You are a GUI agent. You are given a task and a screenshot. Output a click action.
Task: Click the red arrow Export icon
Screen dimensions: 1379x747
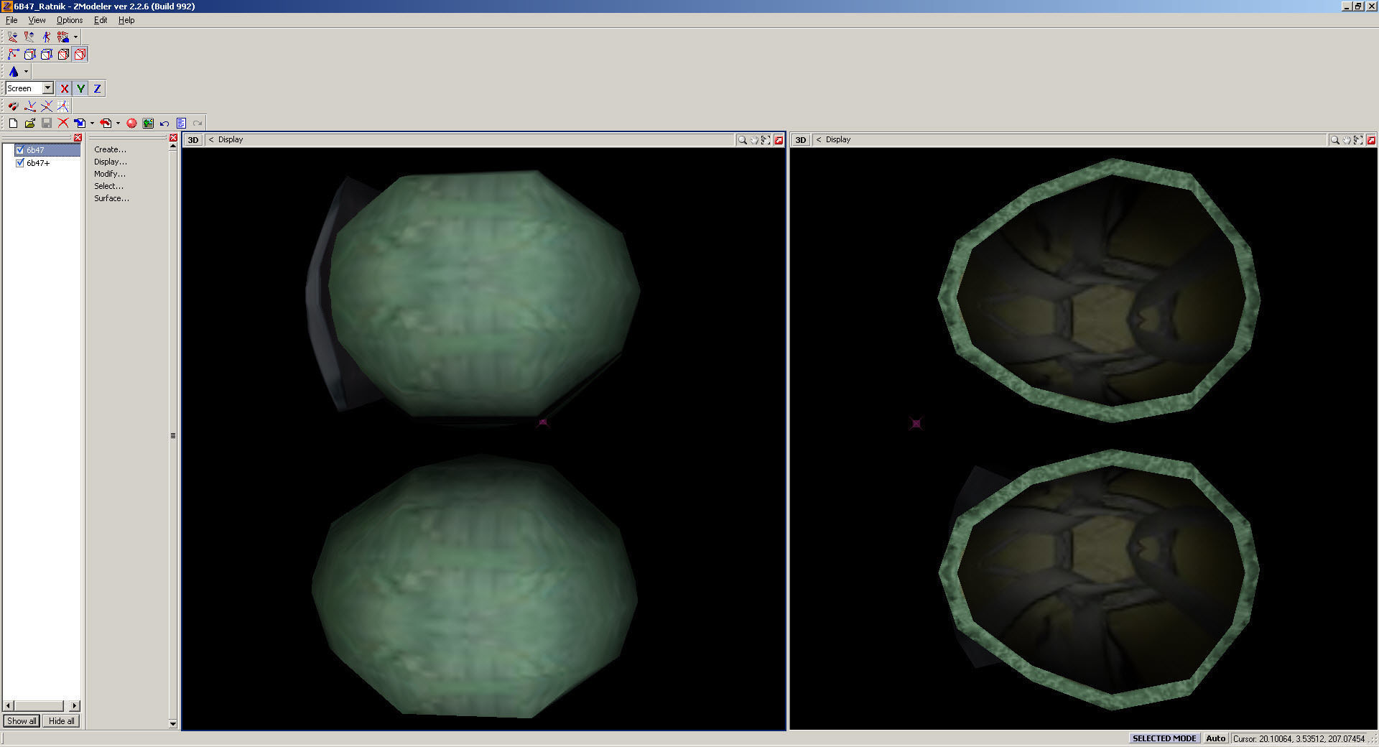pyautogui.click(x=106, y=123)
